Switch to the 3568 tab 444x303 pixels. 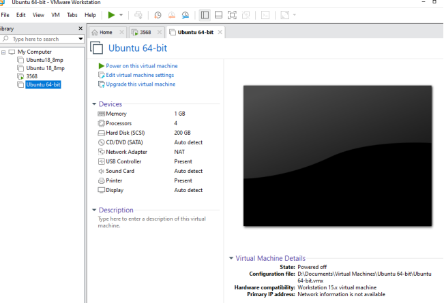[145, 32]
